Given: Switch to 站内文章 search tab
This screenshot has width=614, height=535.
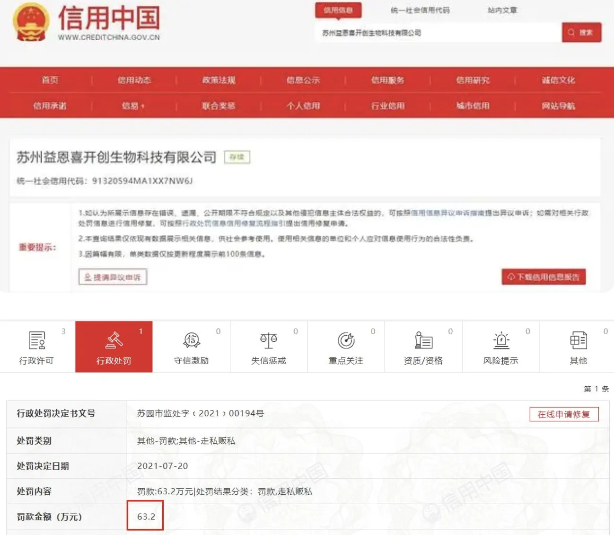Looking at the screenshot, I should click(502, 10).
